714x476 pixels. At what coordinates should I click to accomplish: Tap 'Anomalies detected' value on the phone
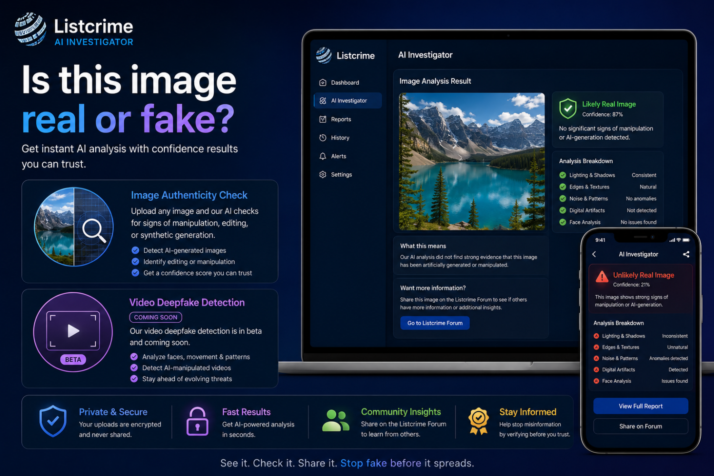tap(668, 358)
